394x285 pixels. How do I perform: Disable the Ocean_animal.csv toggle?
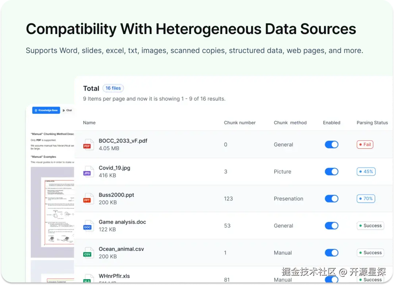tap(331, 252)
